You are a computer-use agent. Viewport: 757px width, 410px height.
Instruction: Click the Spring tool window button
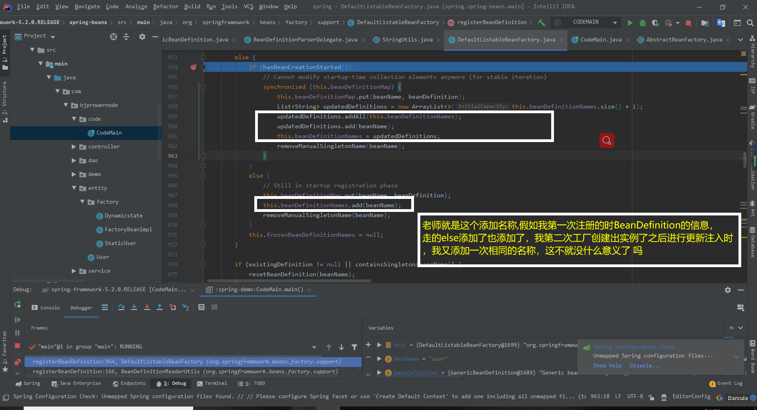[28, 383]
